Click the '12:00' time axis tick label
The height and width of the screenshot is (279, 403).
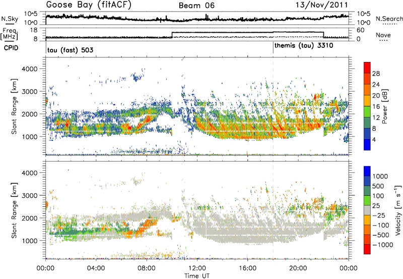point(197,268)
